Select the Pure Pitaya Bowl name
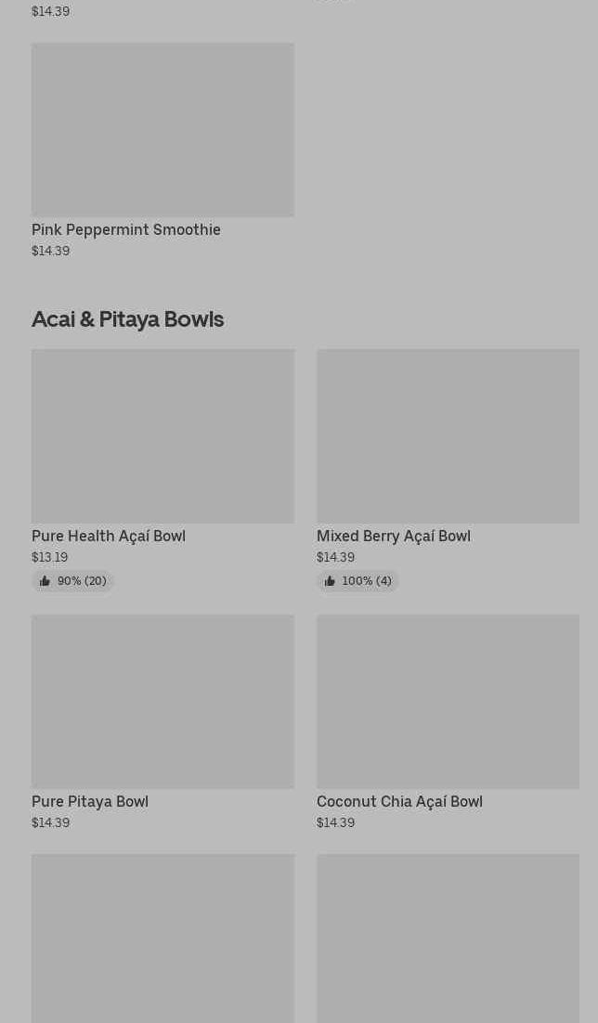 point(90,801)
